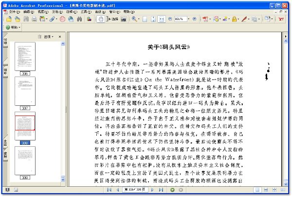292x197 pixels.
Task: Go to first page button
Action: (x=109, y=190)
